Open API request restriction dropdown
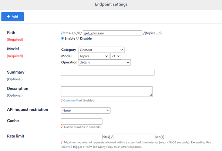This screenshot has height=151, width=222. (85, 111)
